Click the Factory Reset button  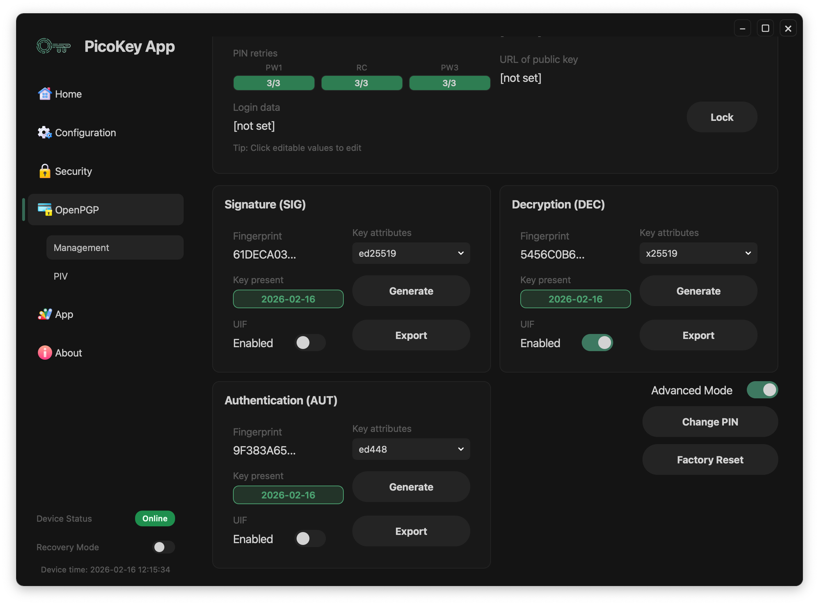coord(710,459)
